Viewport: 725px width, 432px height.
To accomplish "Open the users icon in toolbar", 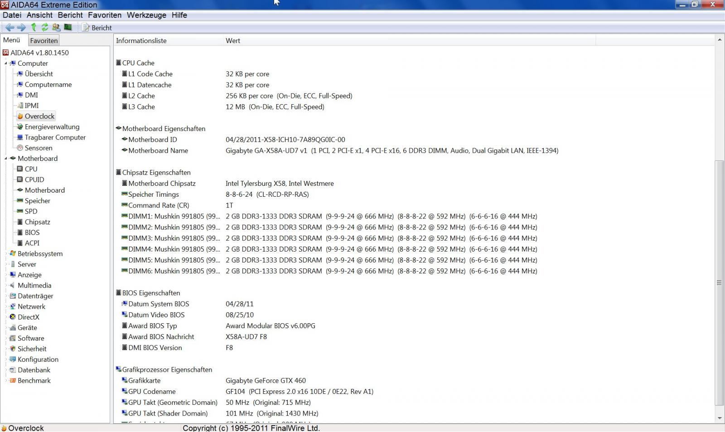I will [56, 28].
